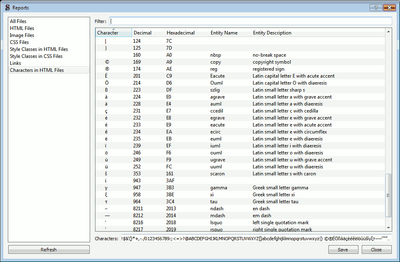Click the 'gamma' entity name

coord(219,188)
